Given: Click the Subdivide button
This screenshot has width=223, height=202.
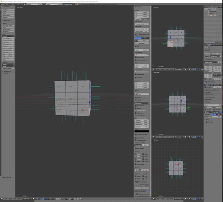Looking at the screenshot, I should [x=8, y=46].
